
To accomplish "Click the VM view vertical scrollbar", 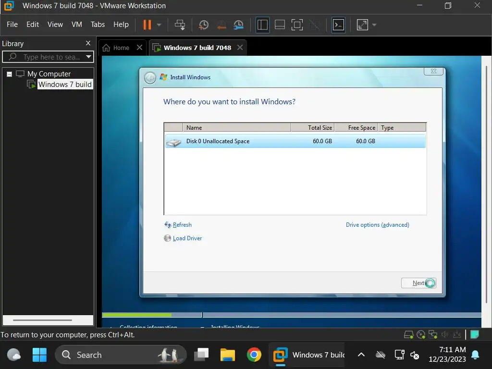I will click(486, 184).
